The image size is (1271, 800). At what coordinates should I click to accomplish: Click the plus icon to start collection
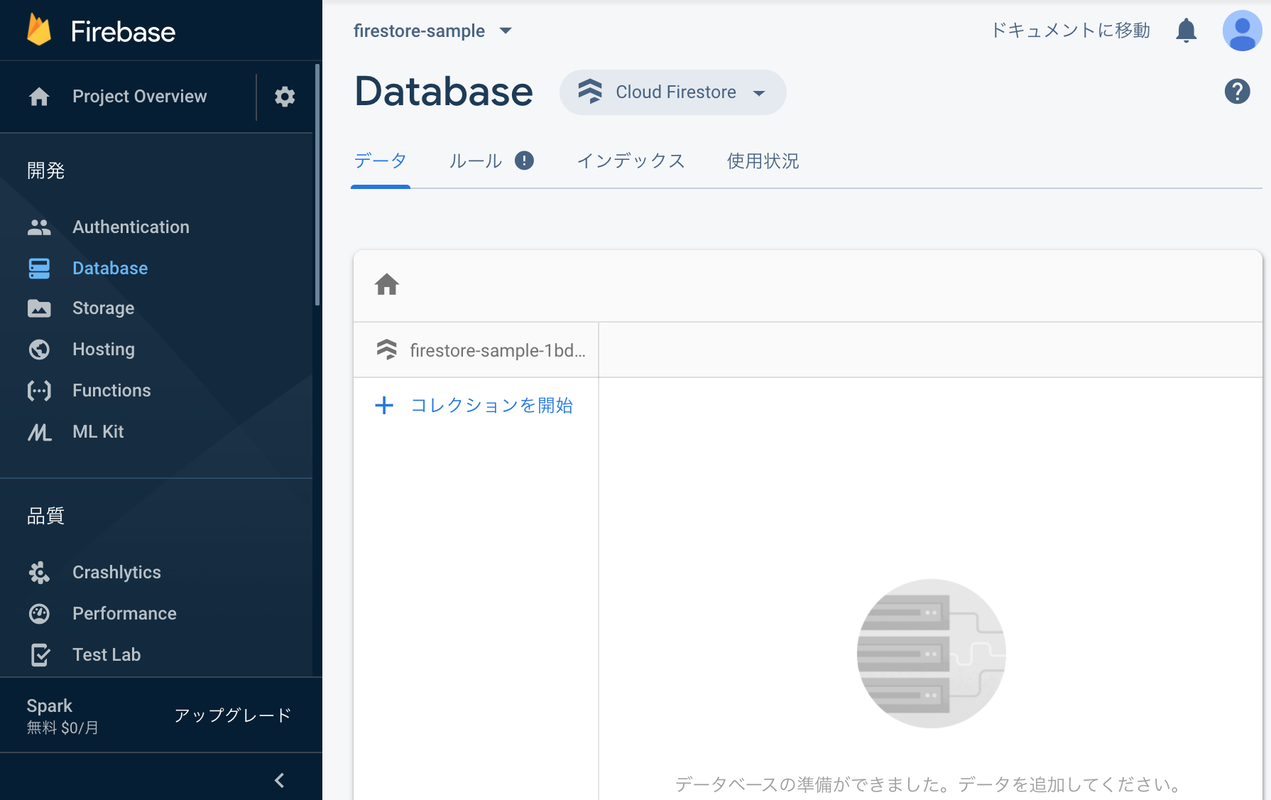point(384,406)
